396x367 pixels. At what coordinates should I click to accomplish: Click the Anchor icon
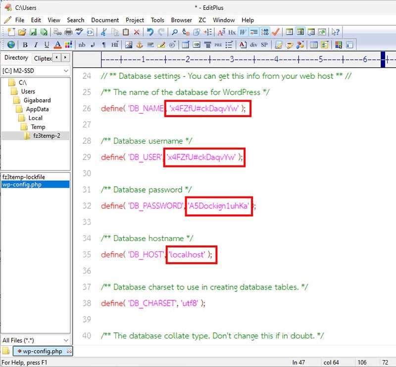click(140, 44)
